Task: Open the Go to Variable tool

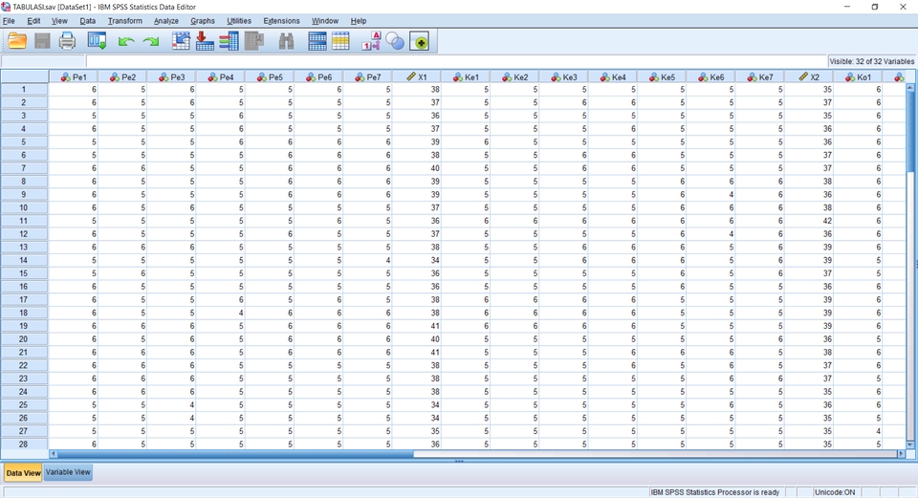Action: tap(205, 41)
